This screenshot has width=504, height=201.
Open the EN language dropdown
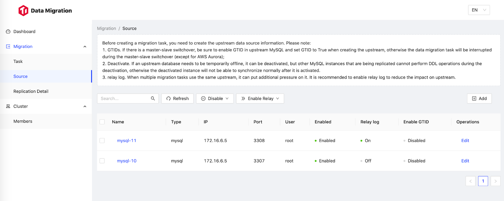tap(479, 10)
